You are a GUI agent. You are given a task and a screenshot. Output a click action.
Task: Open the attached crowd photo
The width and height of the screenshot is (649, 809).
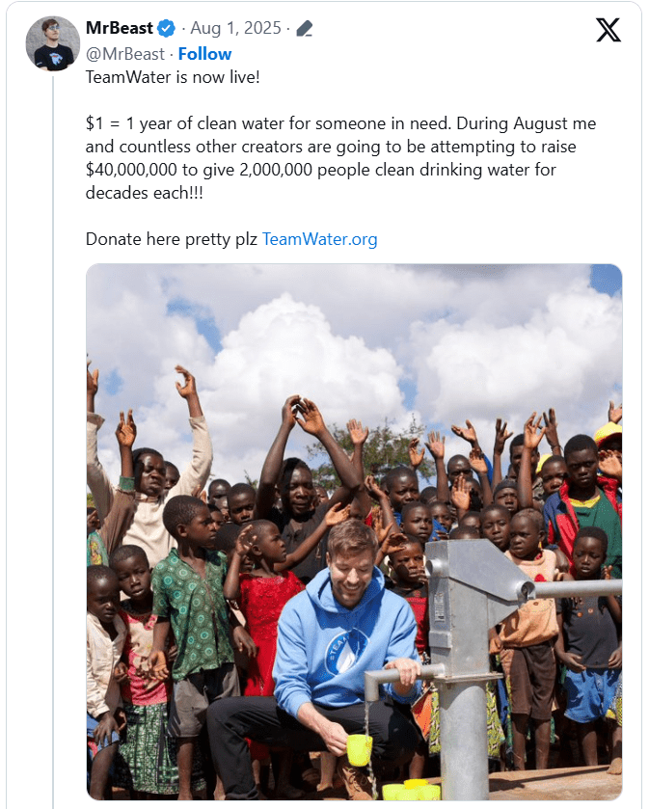click(x=354, y=532)
